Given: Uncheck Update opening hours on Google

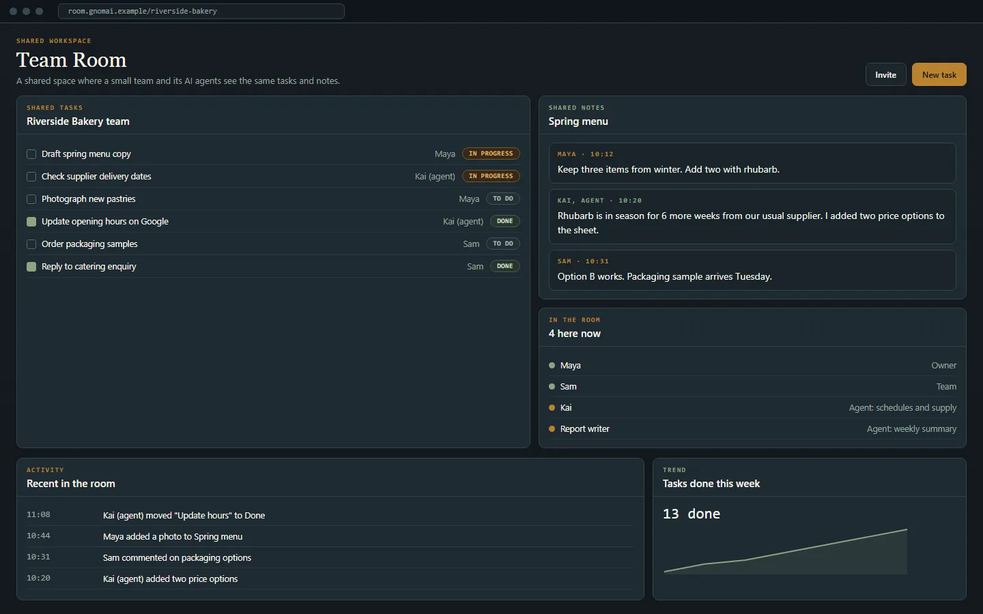Looking at the screenshot, I should pyautogui.click(x=31, y=222).
